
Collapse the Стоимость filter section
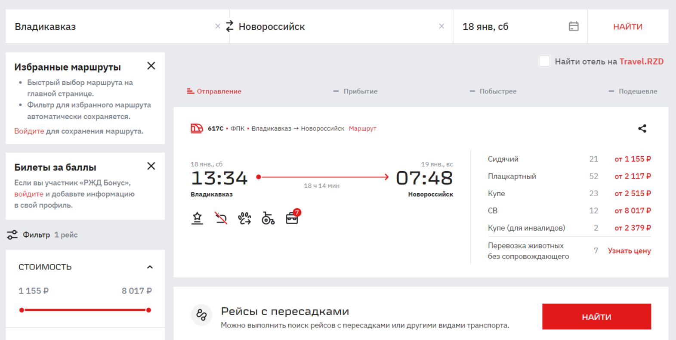150,267
